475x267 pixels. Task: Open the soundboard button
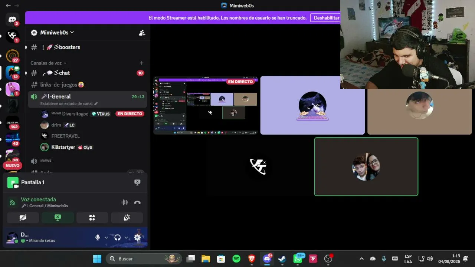click(x=127, y=218)
